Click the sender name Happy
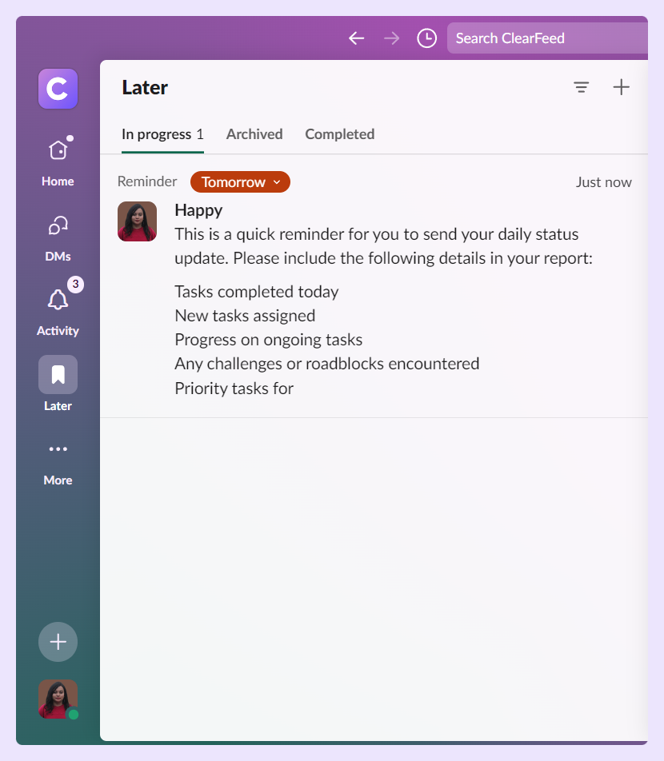 click(198, 211)
